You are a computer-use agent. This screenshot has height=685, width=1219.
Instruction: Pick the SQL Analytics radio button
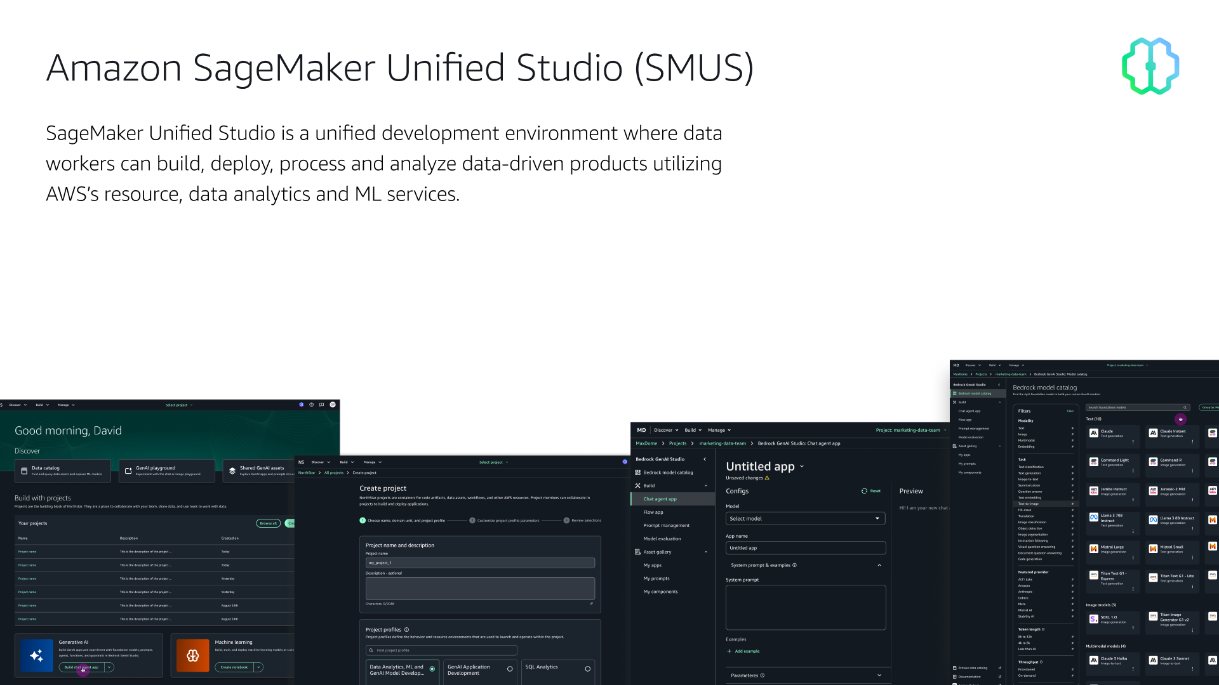tap(588, 670)
